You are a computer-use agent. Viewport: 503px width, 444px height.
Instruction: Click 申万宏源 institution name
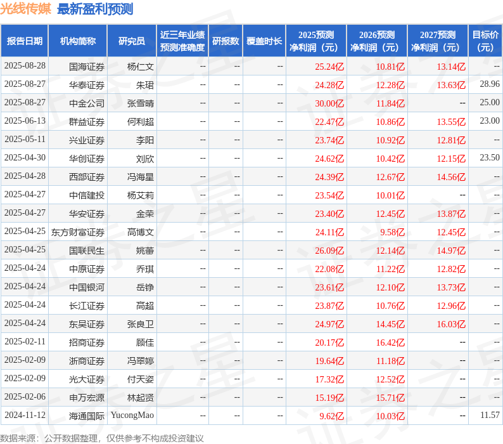pos(87,398)
